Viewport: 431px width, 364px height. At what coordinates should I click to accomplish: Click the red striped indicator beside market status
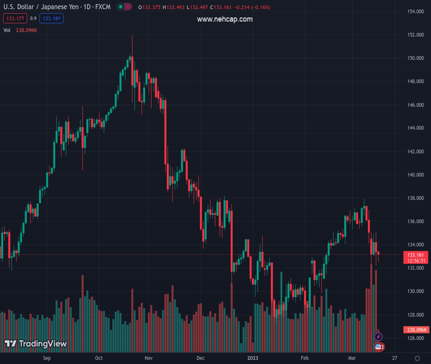coord(128,7)
